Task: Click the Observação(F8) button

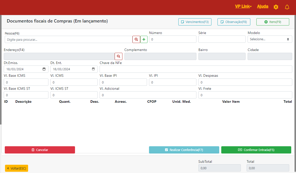Action: (x=234, y=22)
